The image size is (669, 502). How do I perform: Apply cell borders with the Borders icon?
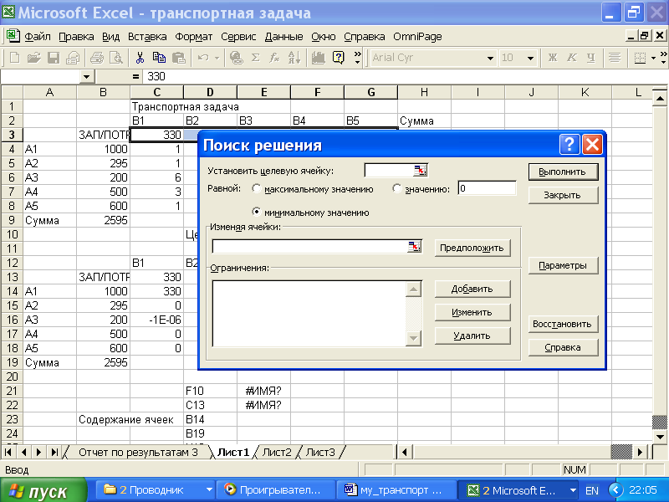(640, 57)
